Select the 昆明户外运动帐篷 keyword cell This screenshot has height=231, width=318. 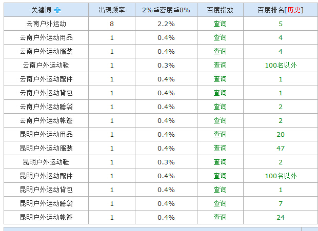click(x=46, y=218)
